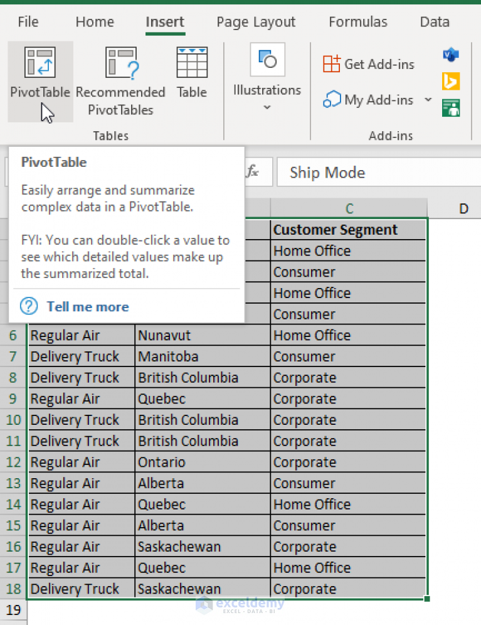
Task: Open the Formulas tab
Action: pos(358,21)
